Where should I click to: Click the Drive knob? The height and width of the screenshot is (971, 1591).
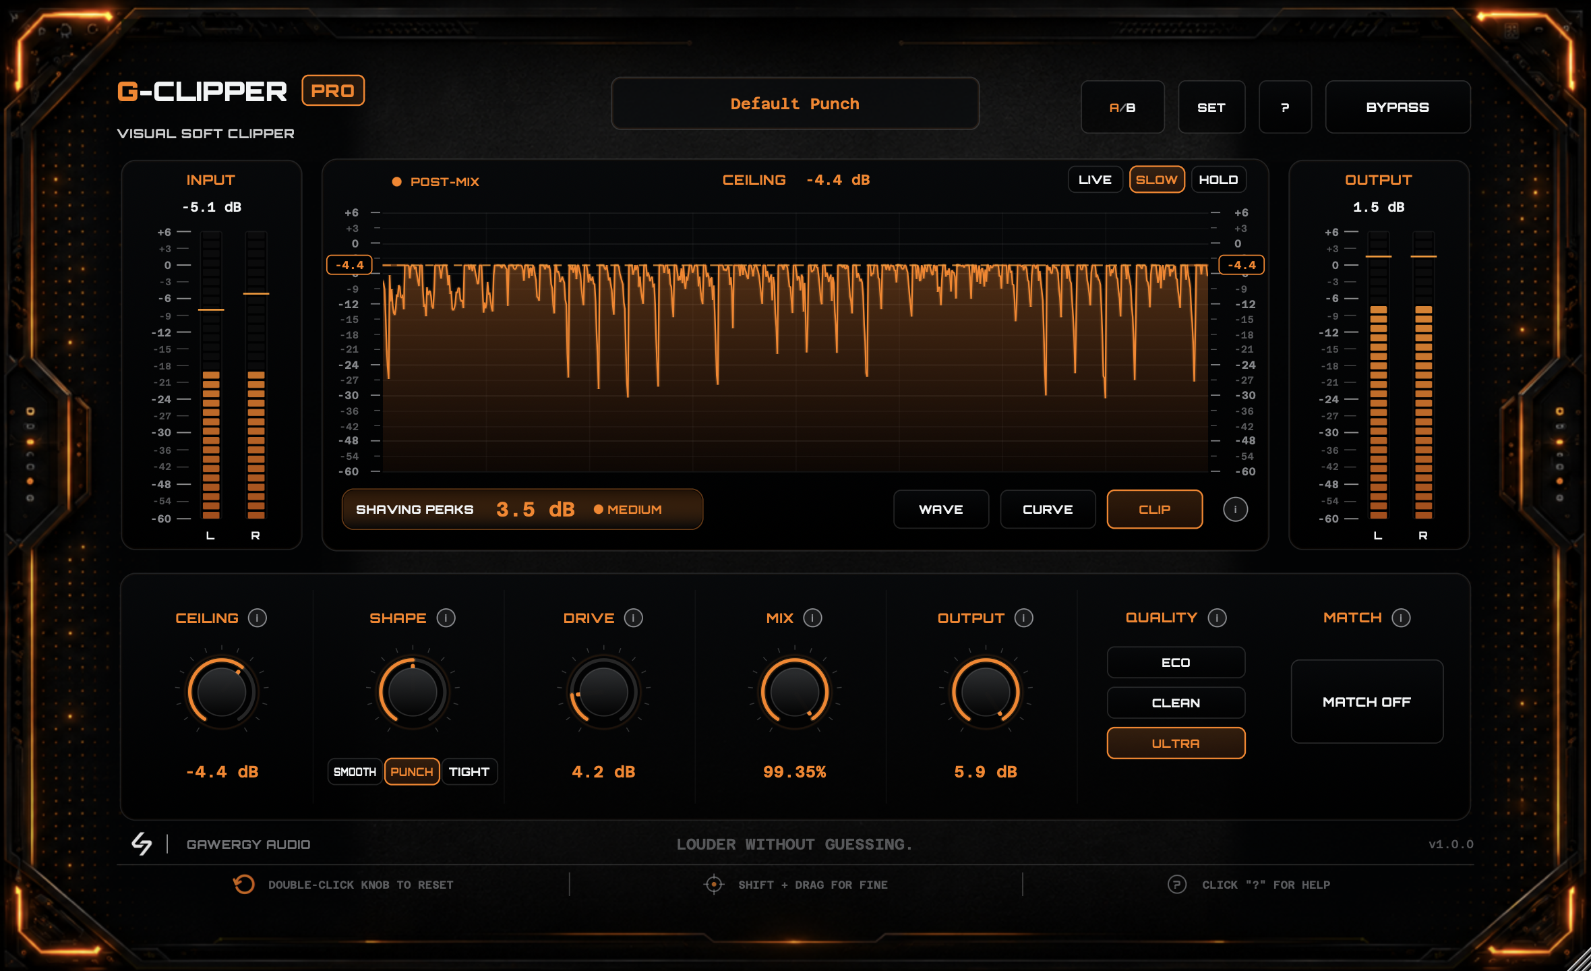pos(603,691)
